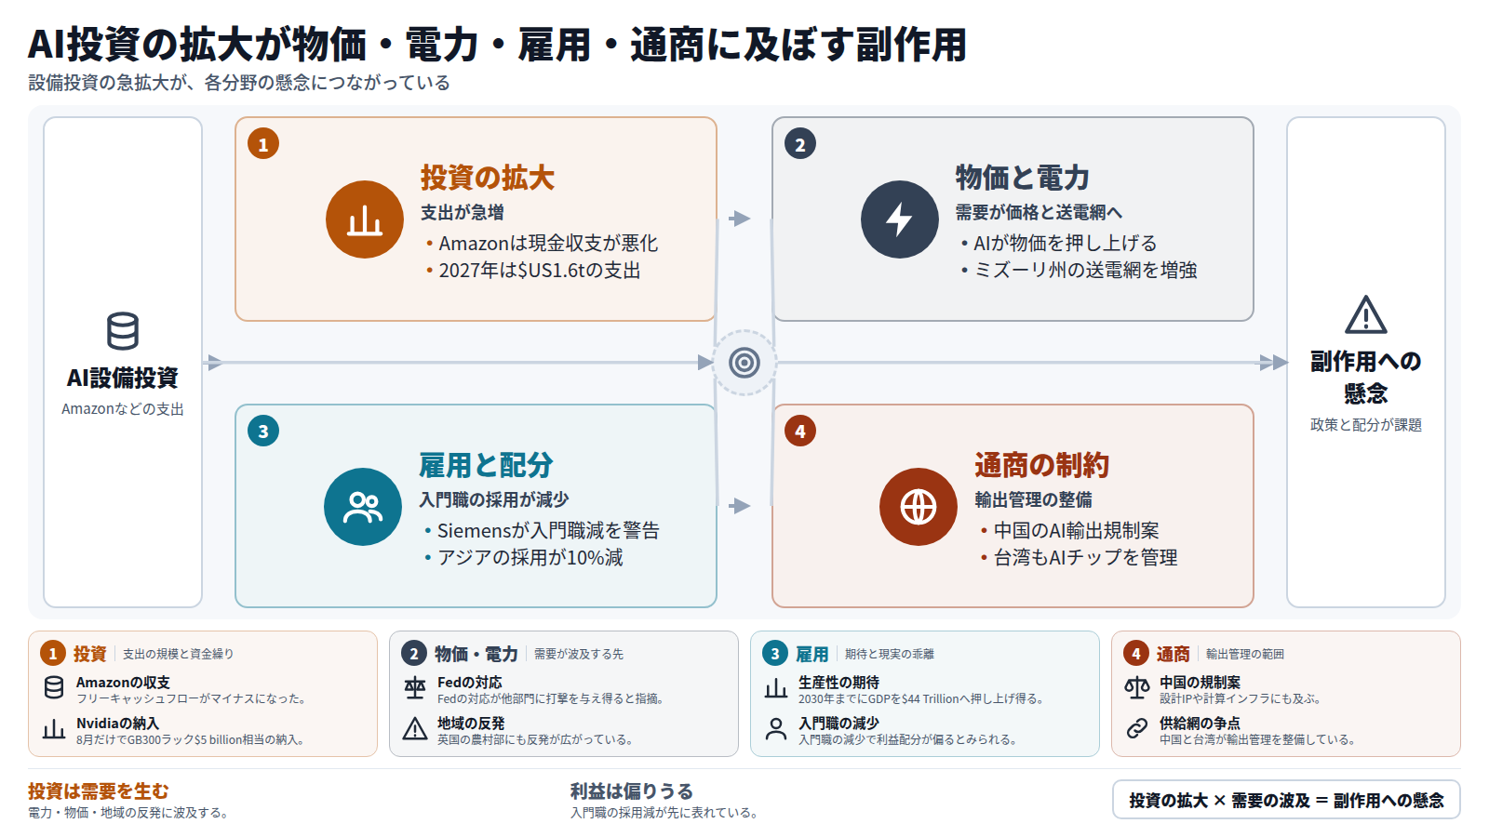Screen dimensions: 1489x837
Task: Click the balance scale icon beside Fedの対応
Action: (x=415, y=688)
